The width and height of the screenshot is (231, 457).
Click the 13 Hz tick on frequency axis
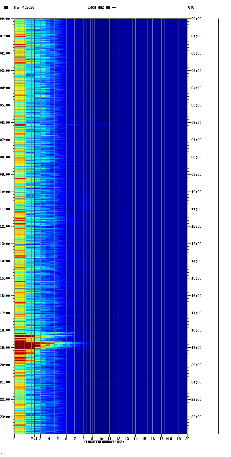(127, 439)
